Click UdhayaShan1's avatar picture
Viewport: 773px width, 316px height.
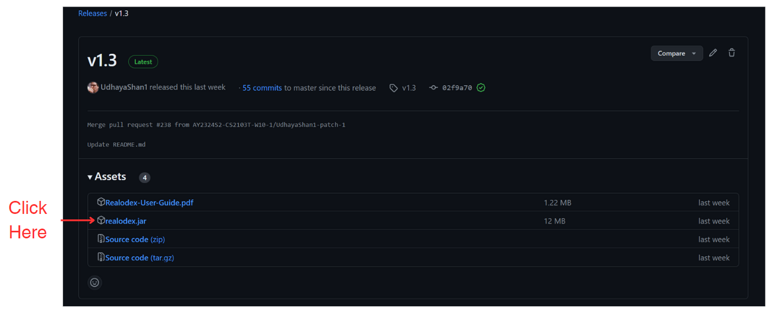coord(93,87)
